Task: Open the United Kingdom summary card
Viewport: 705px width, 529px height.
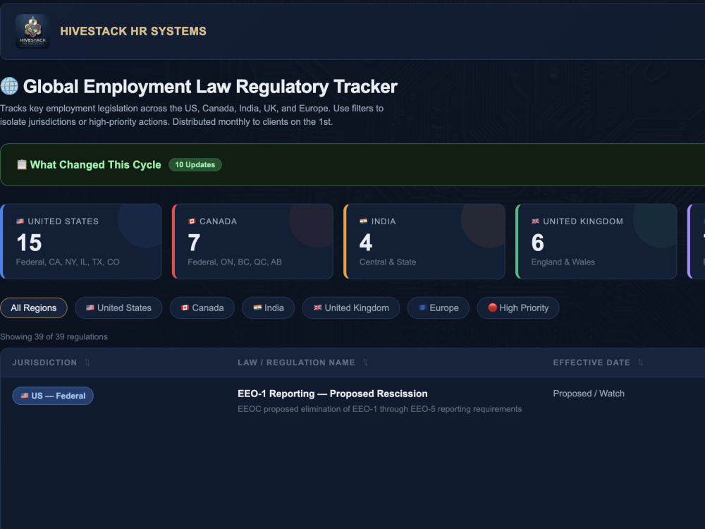Action: pyautogui.click(x=596, y=241)
